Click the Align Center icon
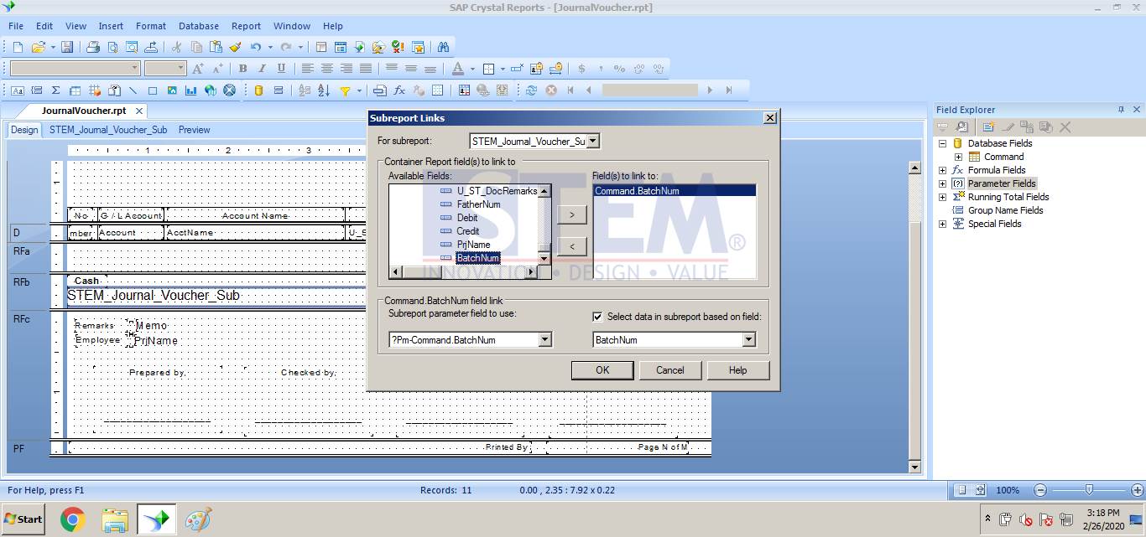Viewport: 1146px width, 537px height. tap(327, 69)
